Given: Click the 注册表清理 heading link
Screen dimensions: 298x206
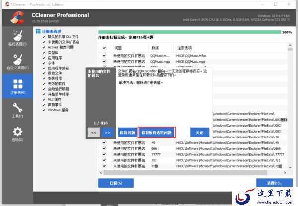Looking at the screenshot, I should tap(52, 31).
